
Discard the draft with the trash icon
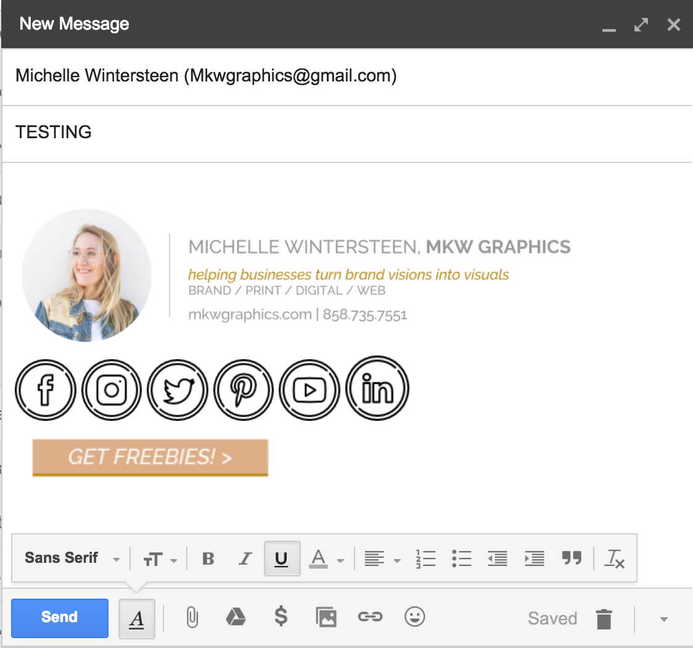click(x=604, y=619)
